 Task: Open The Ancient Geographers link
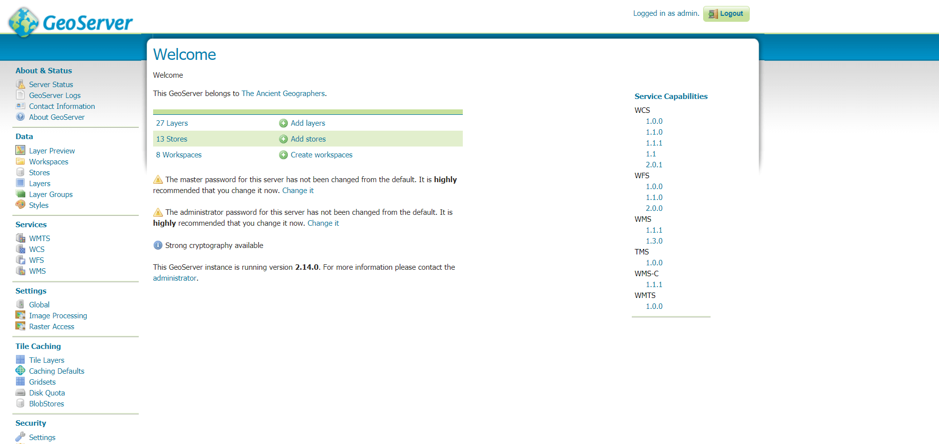(x=283, y=94)
